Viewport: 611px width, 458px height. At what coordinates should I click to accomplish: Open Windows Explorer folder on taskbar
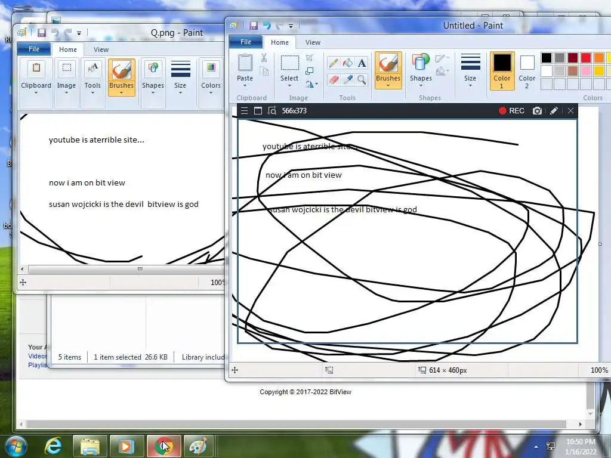pos(90,446)
